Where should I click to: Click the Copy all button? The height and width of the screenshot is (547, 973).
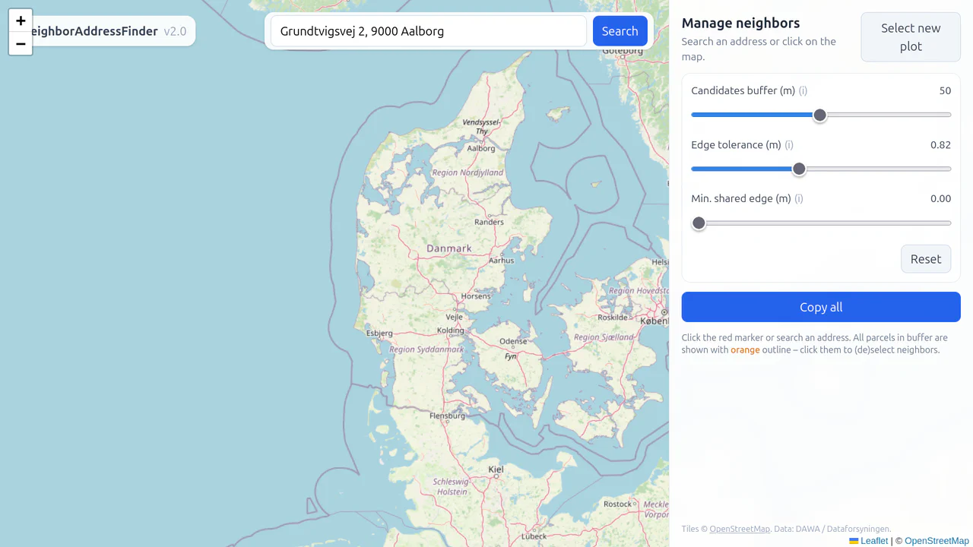821,307
